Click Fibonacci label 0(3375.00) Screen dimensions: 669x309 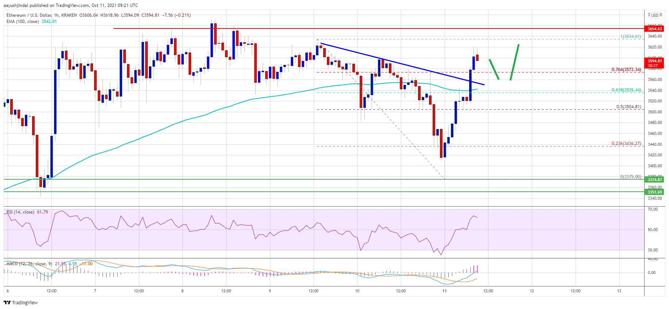click(x=631, y=177)
